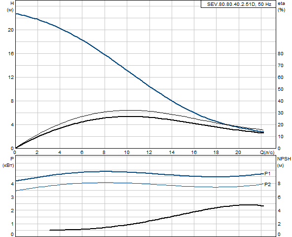Click the flow axis value 14
This screenshot has height=237, width=292.
point(172,153)
